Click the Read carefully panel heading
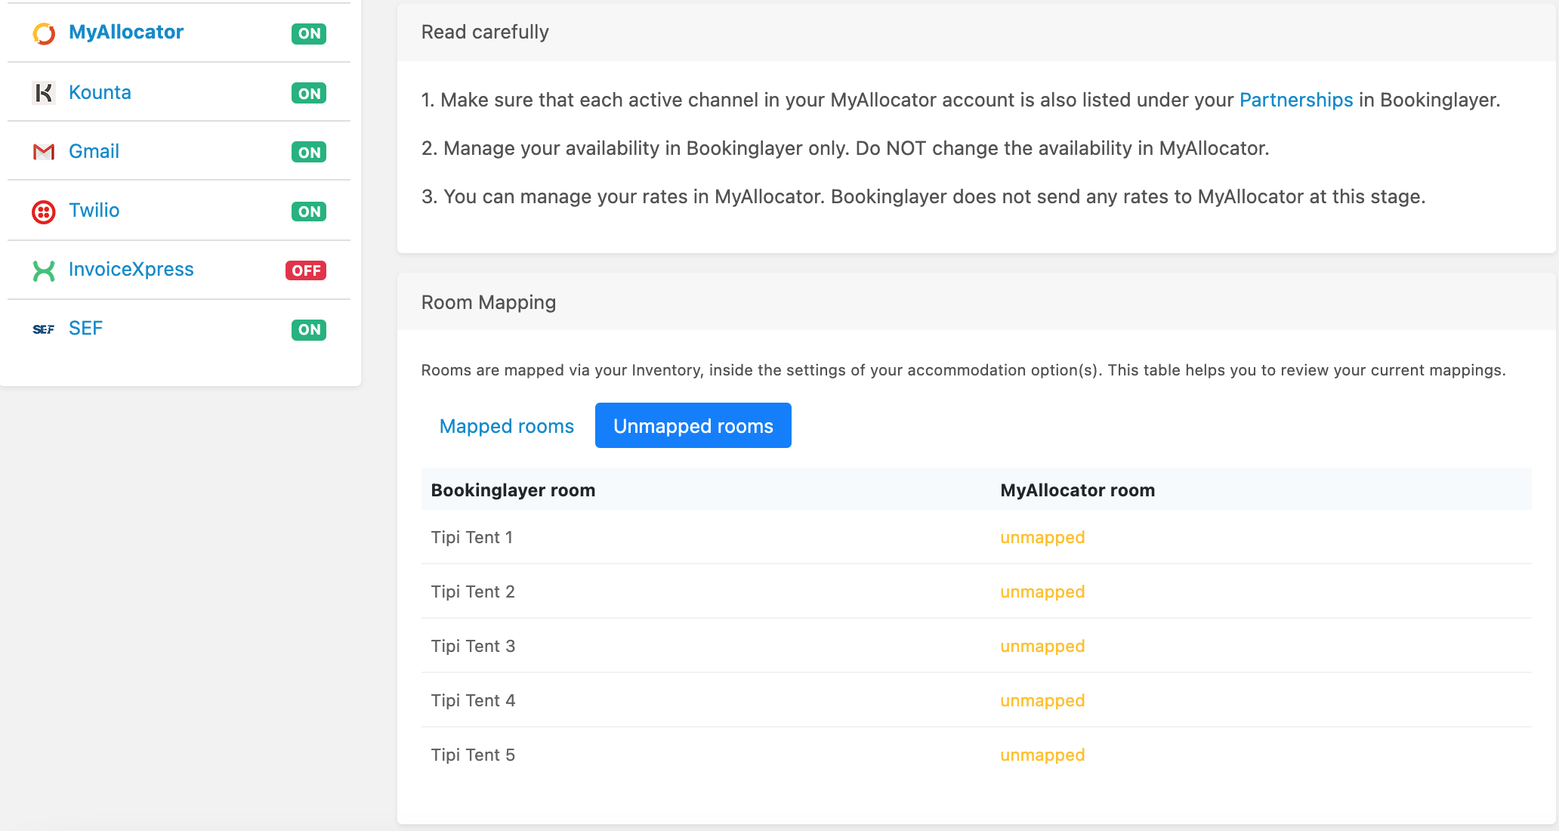Viewport: 1559px width, 831px height. point(485,32)
